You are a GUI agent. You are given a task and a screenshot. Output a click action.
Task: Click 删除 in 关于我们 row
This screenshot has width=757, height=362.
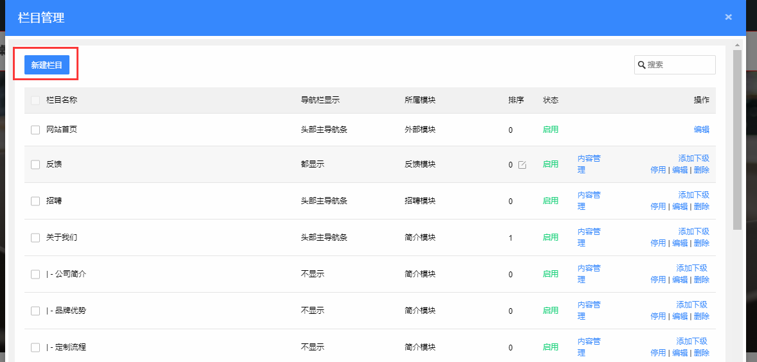702,243
